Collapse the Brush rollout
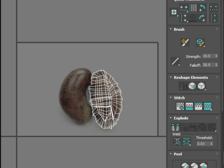The image size is (224, 168). tap(171, 29)
